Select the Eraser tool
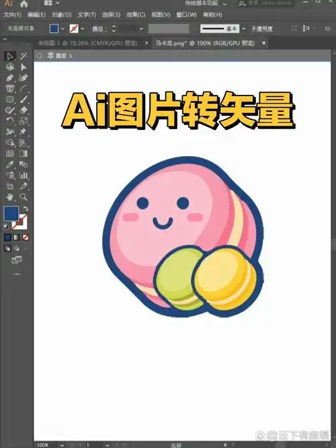This screenshot has height=448, width=336. tap(24, 110)
